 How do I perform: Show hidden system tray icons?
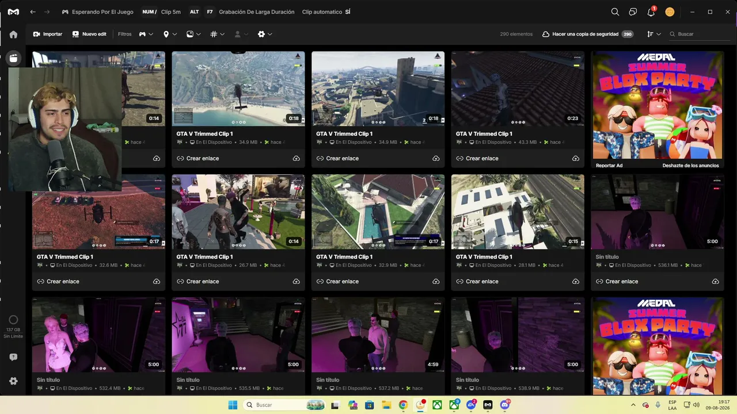pyautogui.click(x=633, y=405)
